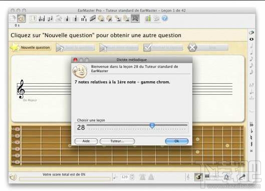This screenshot has height=191, width=265.
Task: Select the natural accidental in right sidebar
Action: (x=251, y=137)
